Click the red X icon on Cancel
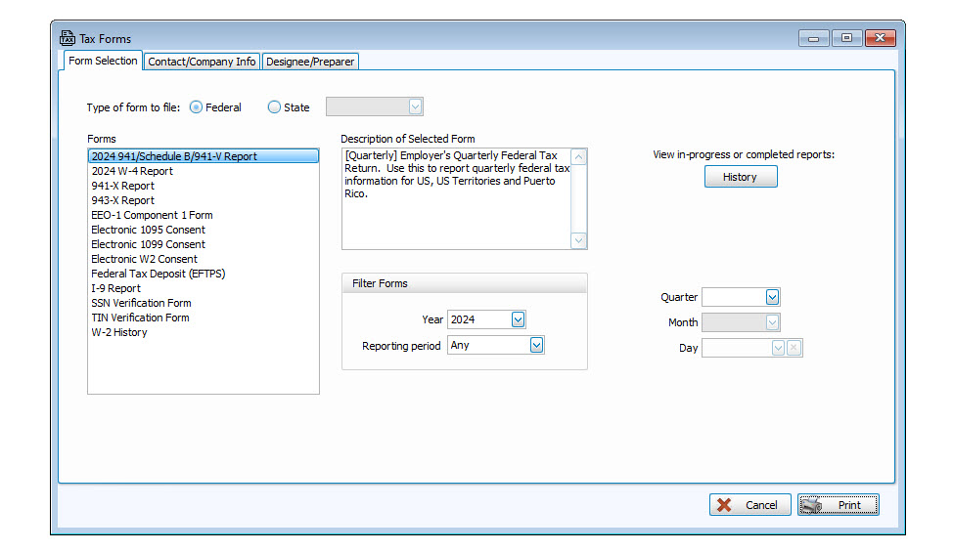Viewport: 953px width, 551px height. 724,505
